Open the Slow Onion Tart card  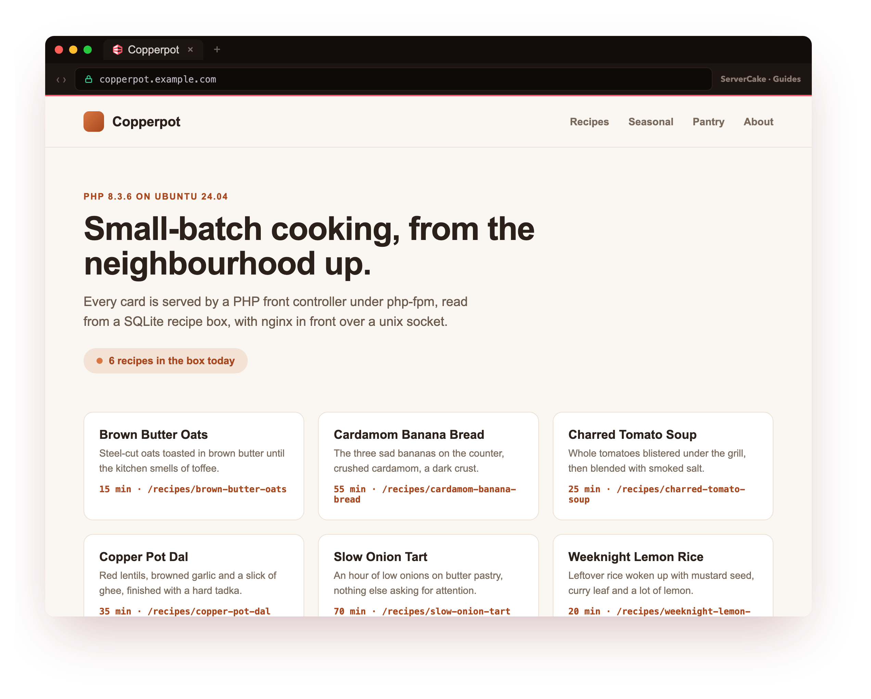tap(428, 575)
